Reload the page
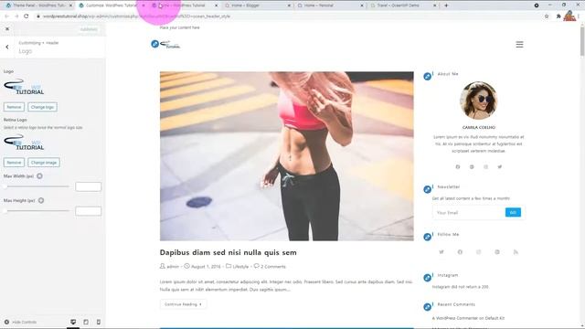This screenshot has height=329, width=585. coord(27,16)
